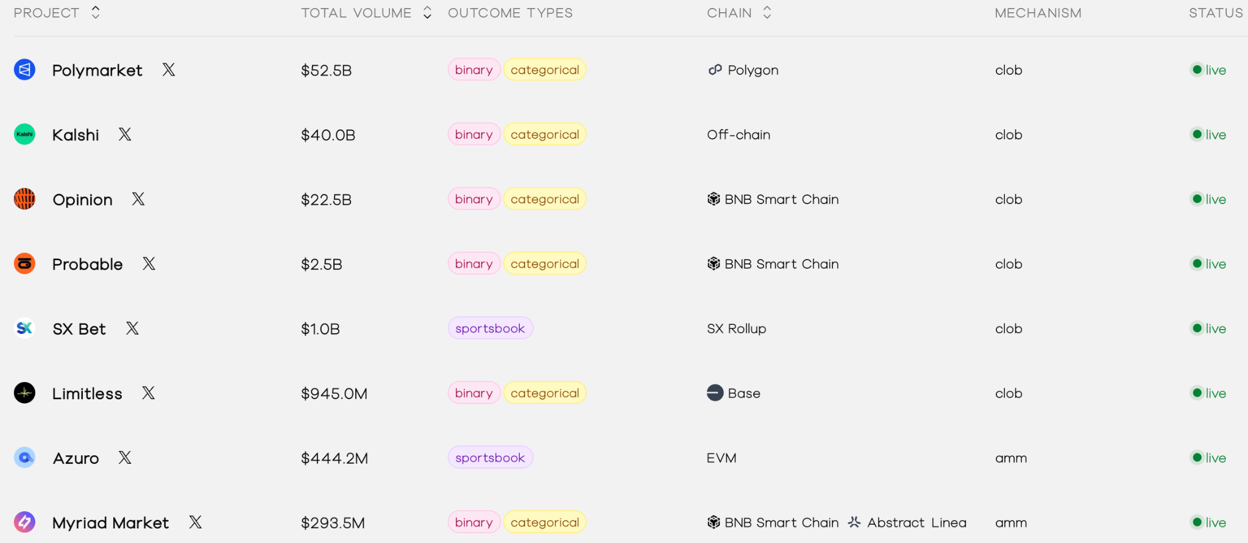This screenshot has width=1248, height=543.
Task: Click the Mechanism column header
Action: (1038, 13)
